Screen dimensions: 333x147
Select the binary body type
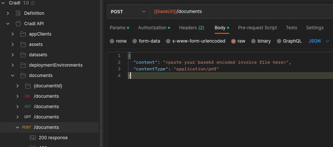click(x=253, y=41)
